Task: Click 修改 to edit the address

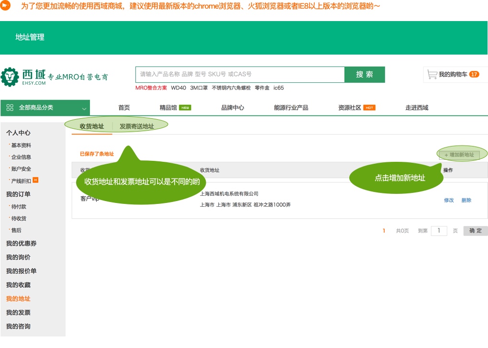Action: (449, 200)
